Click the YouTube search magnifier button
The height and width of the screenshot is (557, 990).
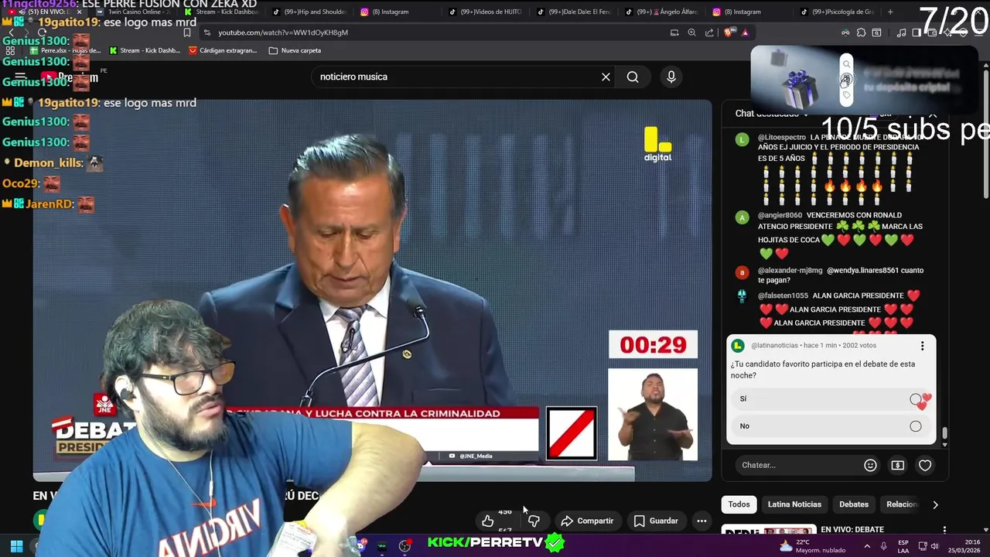(633, 77)
